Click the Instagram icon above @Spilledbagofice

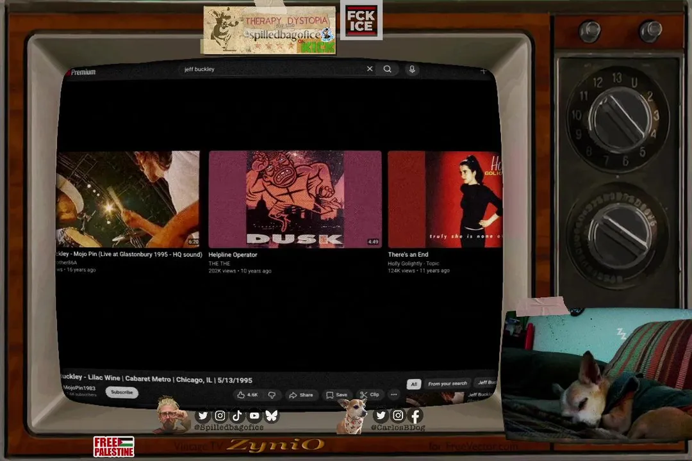(x=220, y=416)
